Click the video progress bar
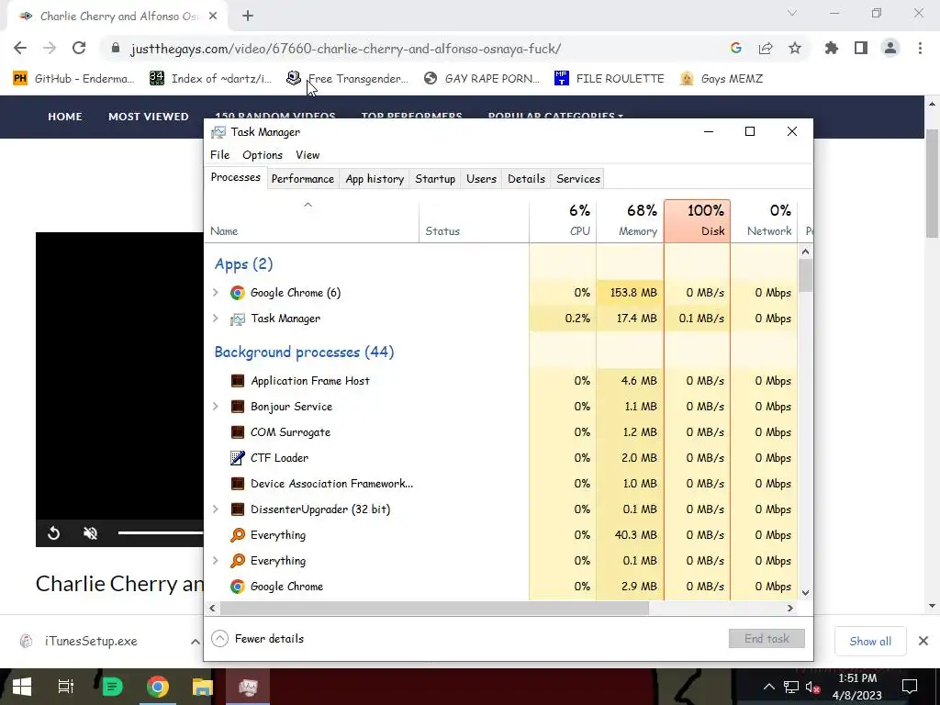 click(x=161, y=532)
